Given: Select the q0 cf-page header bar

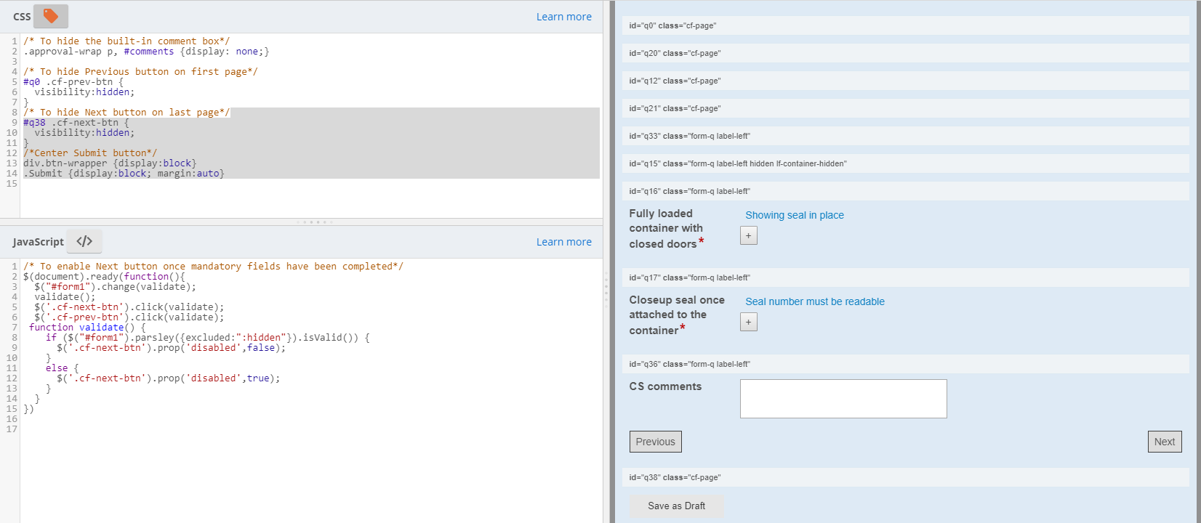Looking at the screenshot, I should point(905,25).
